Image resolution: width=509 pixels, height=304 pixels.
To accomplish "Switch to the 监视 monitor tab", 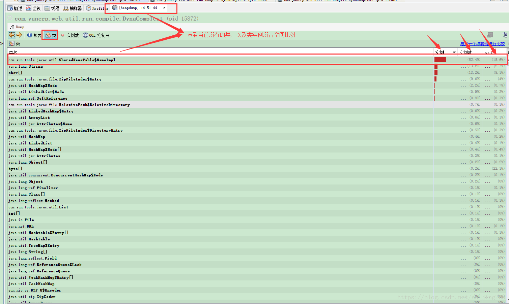I will pos(33,8).
